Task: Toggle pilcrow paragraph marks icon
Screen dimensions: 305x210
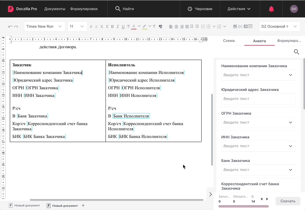Action: pos(160,27)
